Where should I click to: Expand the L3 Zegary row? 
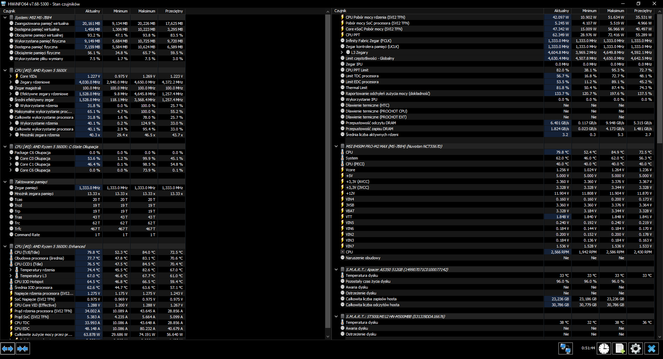click(342, 52)
